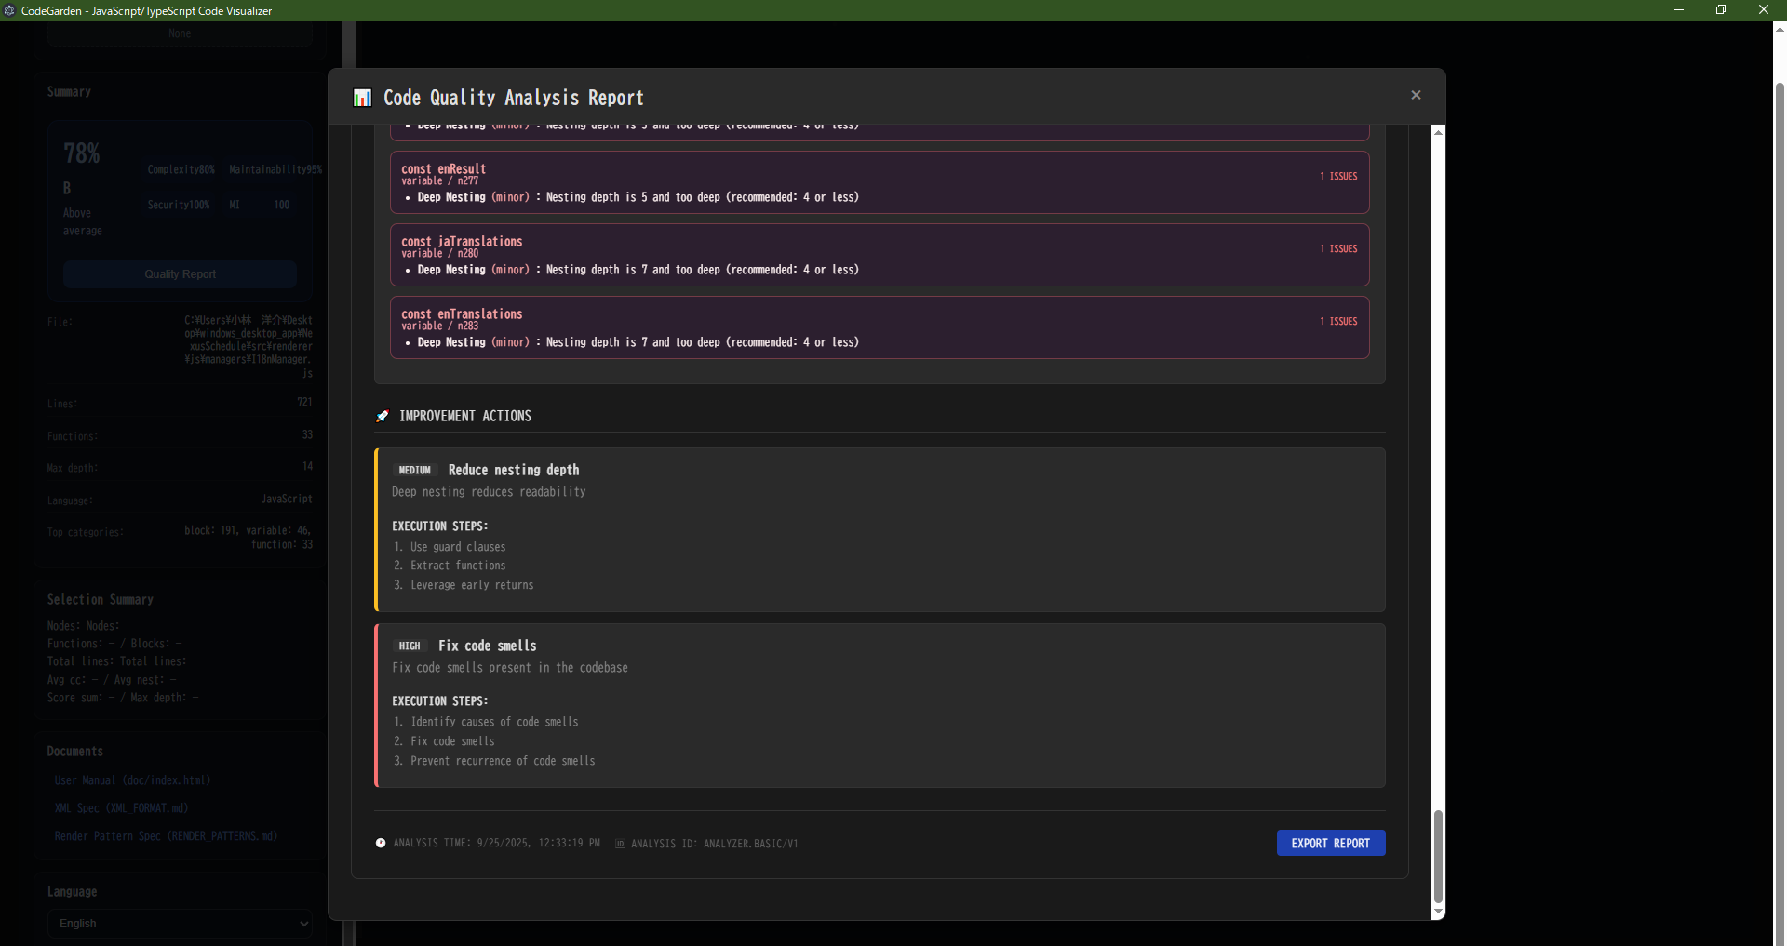The height and width of the screenshot is (946, 1787).
Task: Click the bar chart icon in report header
Action: pyautogui.click(x=362, y=98)
